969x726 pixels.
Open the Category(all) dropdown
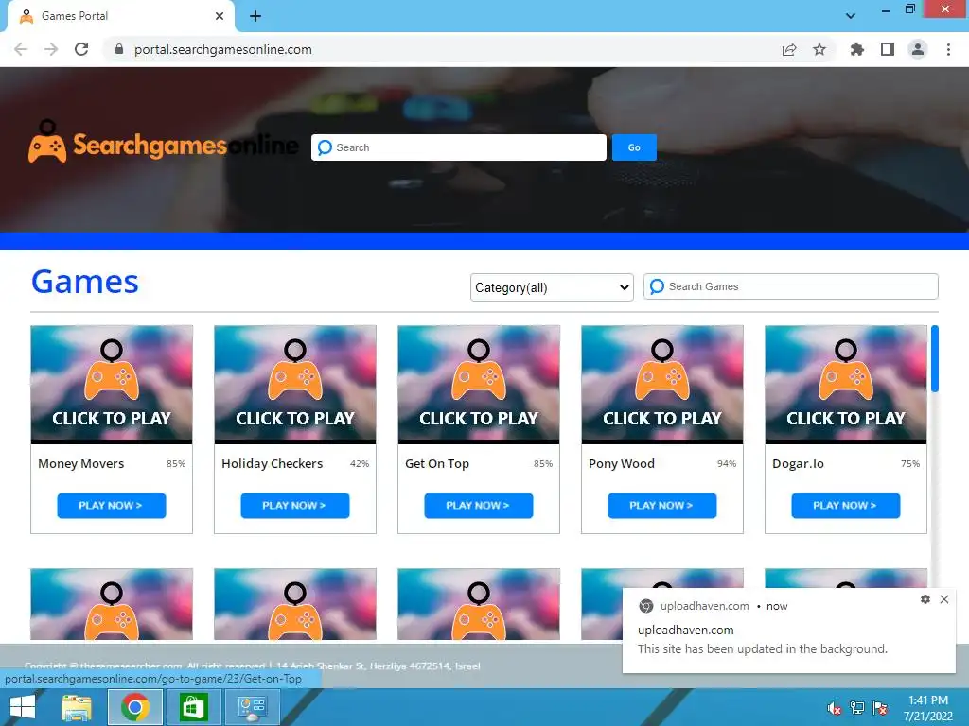tap(552, 287)
